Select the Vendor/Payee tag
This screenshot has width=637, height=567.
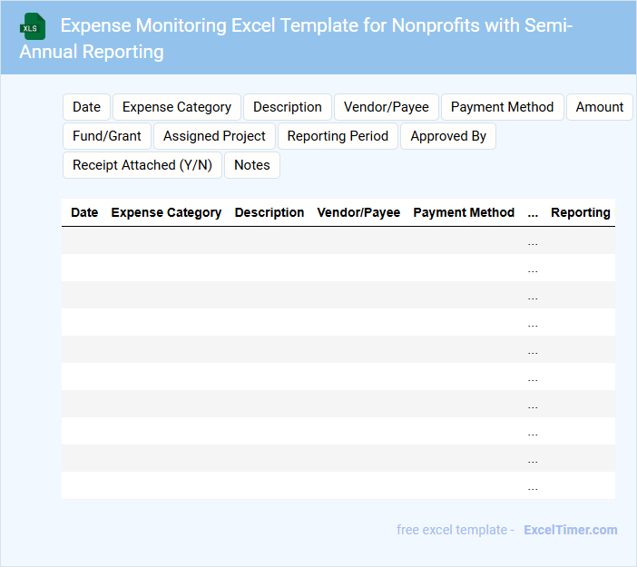tap(387, 107)
